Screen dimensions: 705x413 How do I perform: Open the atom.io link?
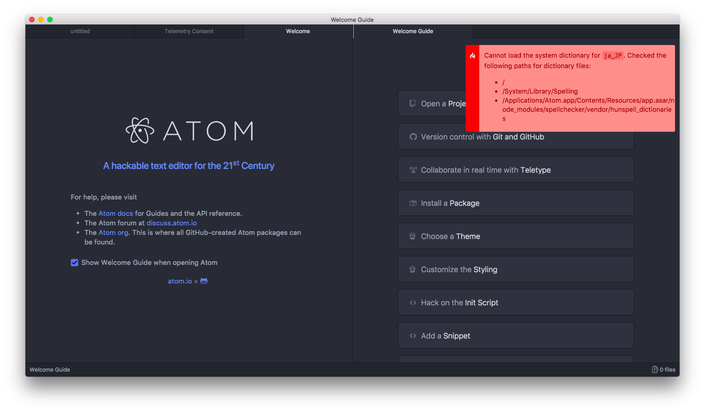[x=180, y=281]
